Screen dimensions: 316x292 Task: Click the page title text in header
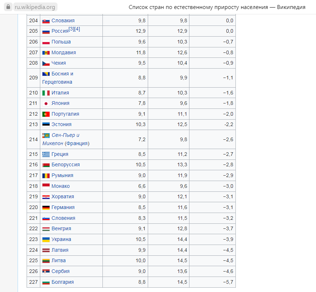coord(217,7)
